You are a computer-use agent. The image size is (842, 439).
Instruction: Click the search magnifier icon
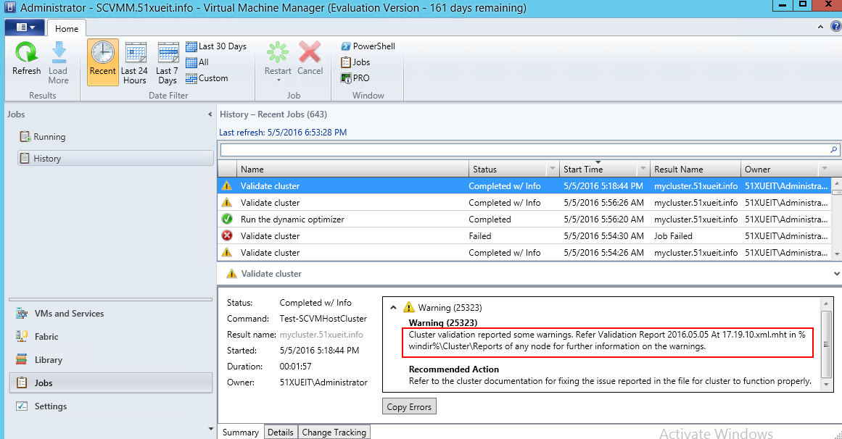[833, 150]
